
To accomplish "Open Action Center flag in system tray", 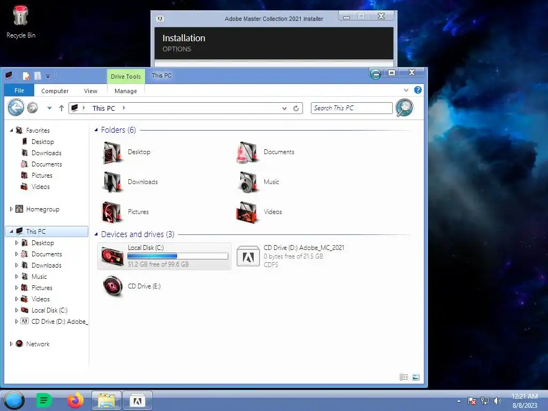I will 471,401.
